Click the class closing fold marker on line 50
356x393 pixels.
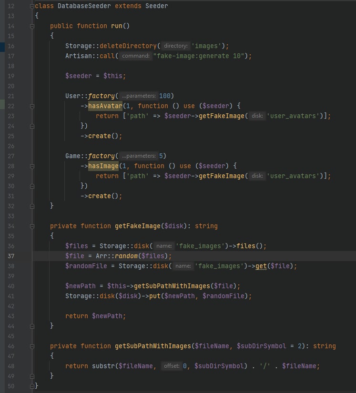32,386
